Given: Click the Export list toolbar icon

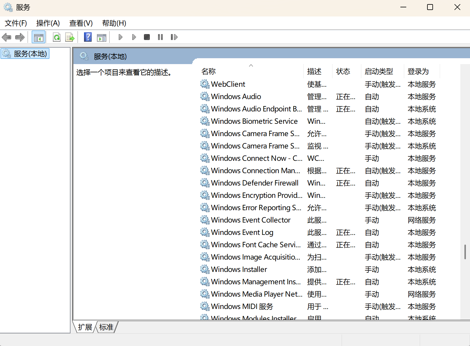Looking at the screenshot, I should [x=70, y=37].
